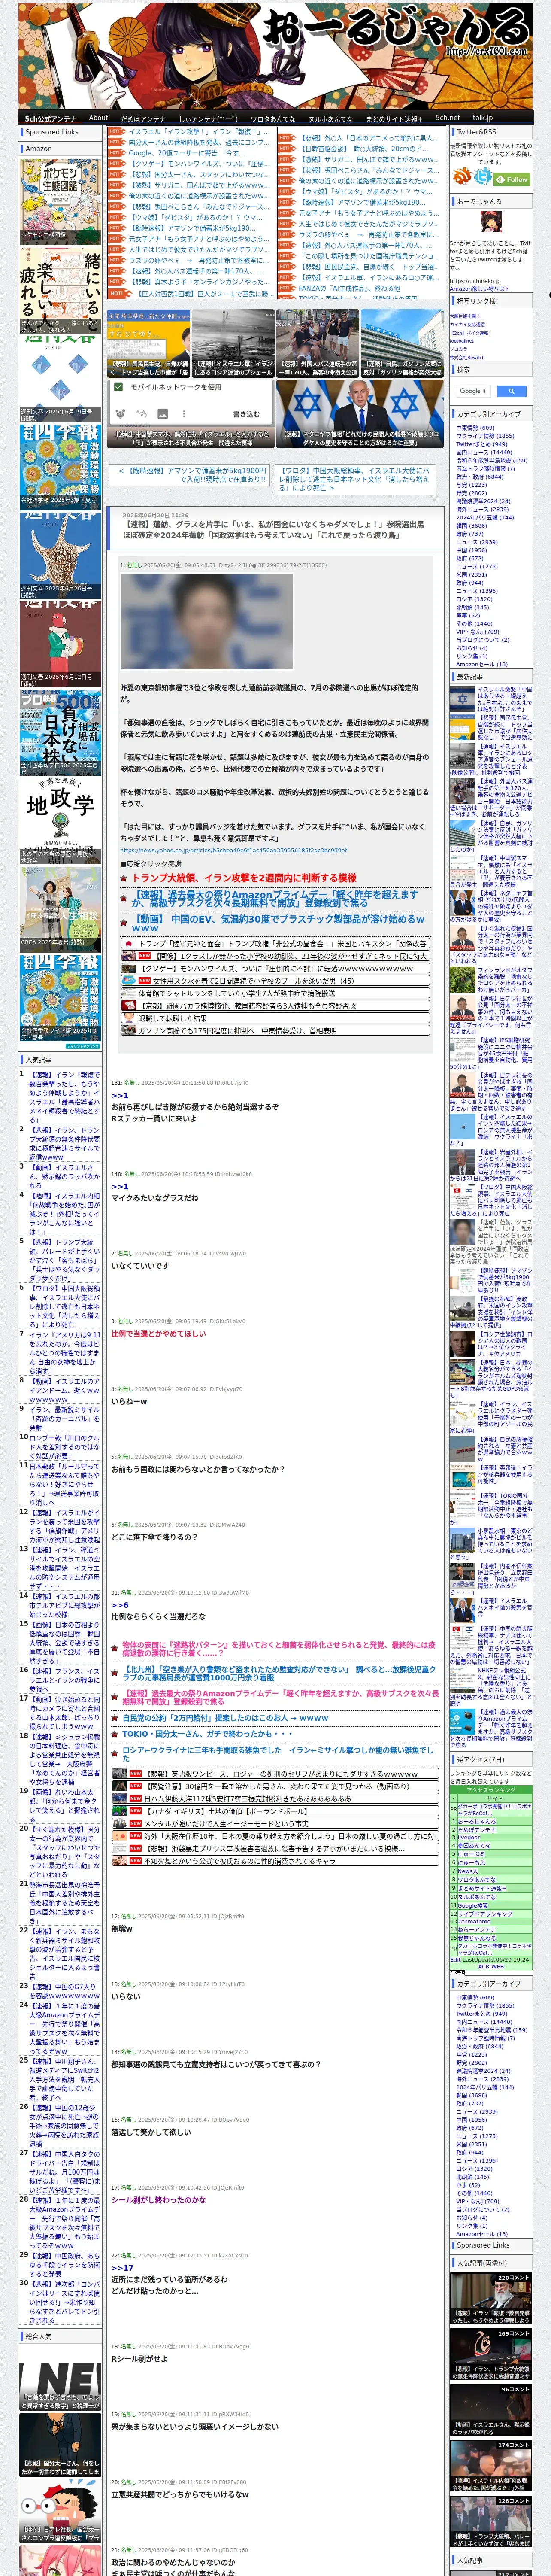Click comment text マイクみたいなグラスだね
Screen dimensions: 551x2576
(x=154, y=1197)
